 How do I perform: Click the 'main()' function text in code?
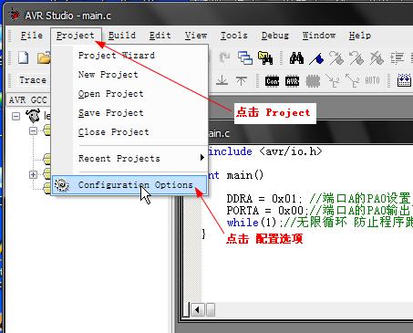245,175
